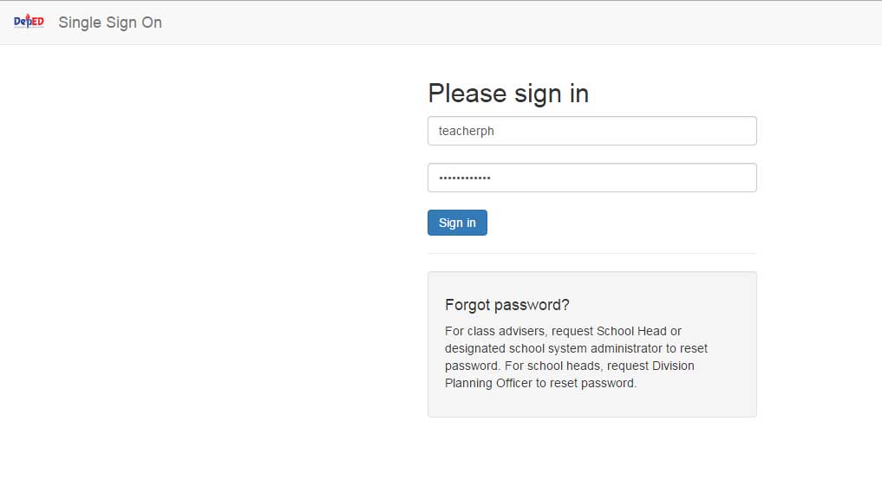The height and width of the screenshot is (486, 882).
Task: Focus the masked password field
Action: point(591,178)
